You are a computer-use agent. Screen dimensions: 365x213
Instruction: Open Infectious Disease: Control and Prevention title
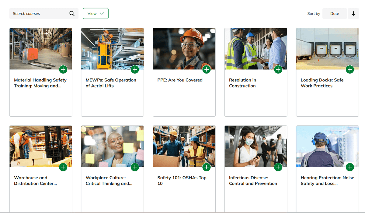pyautogui.click(x=253, y=180)
